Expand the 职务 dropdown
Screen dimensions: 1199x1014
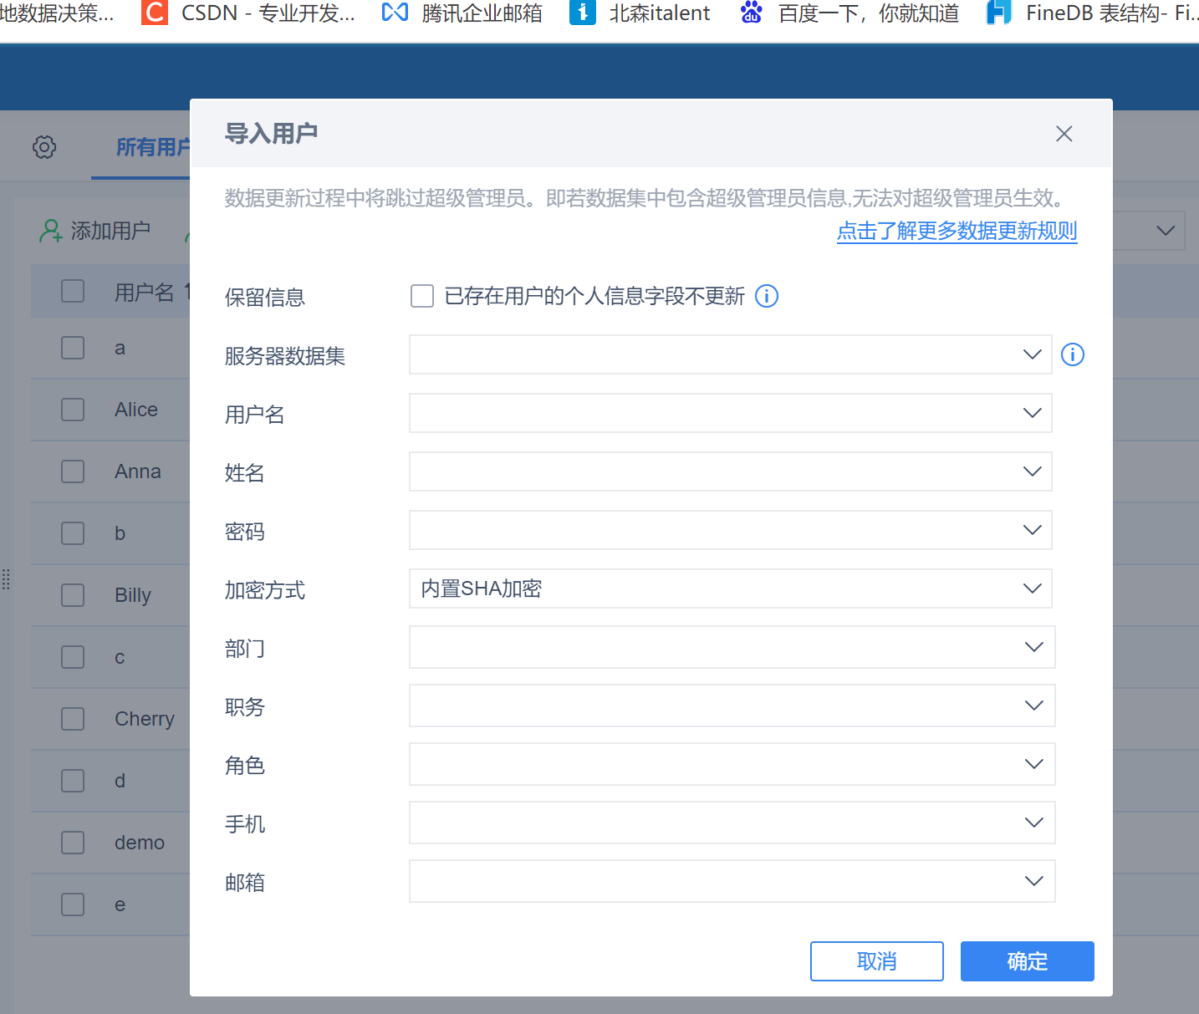(732, 706)
